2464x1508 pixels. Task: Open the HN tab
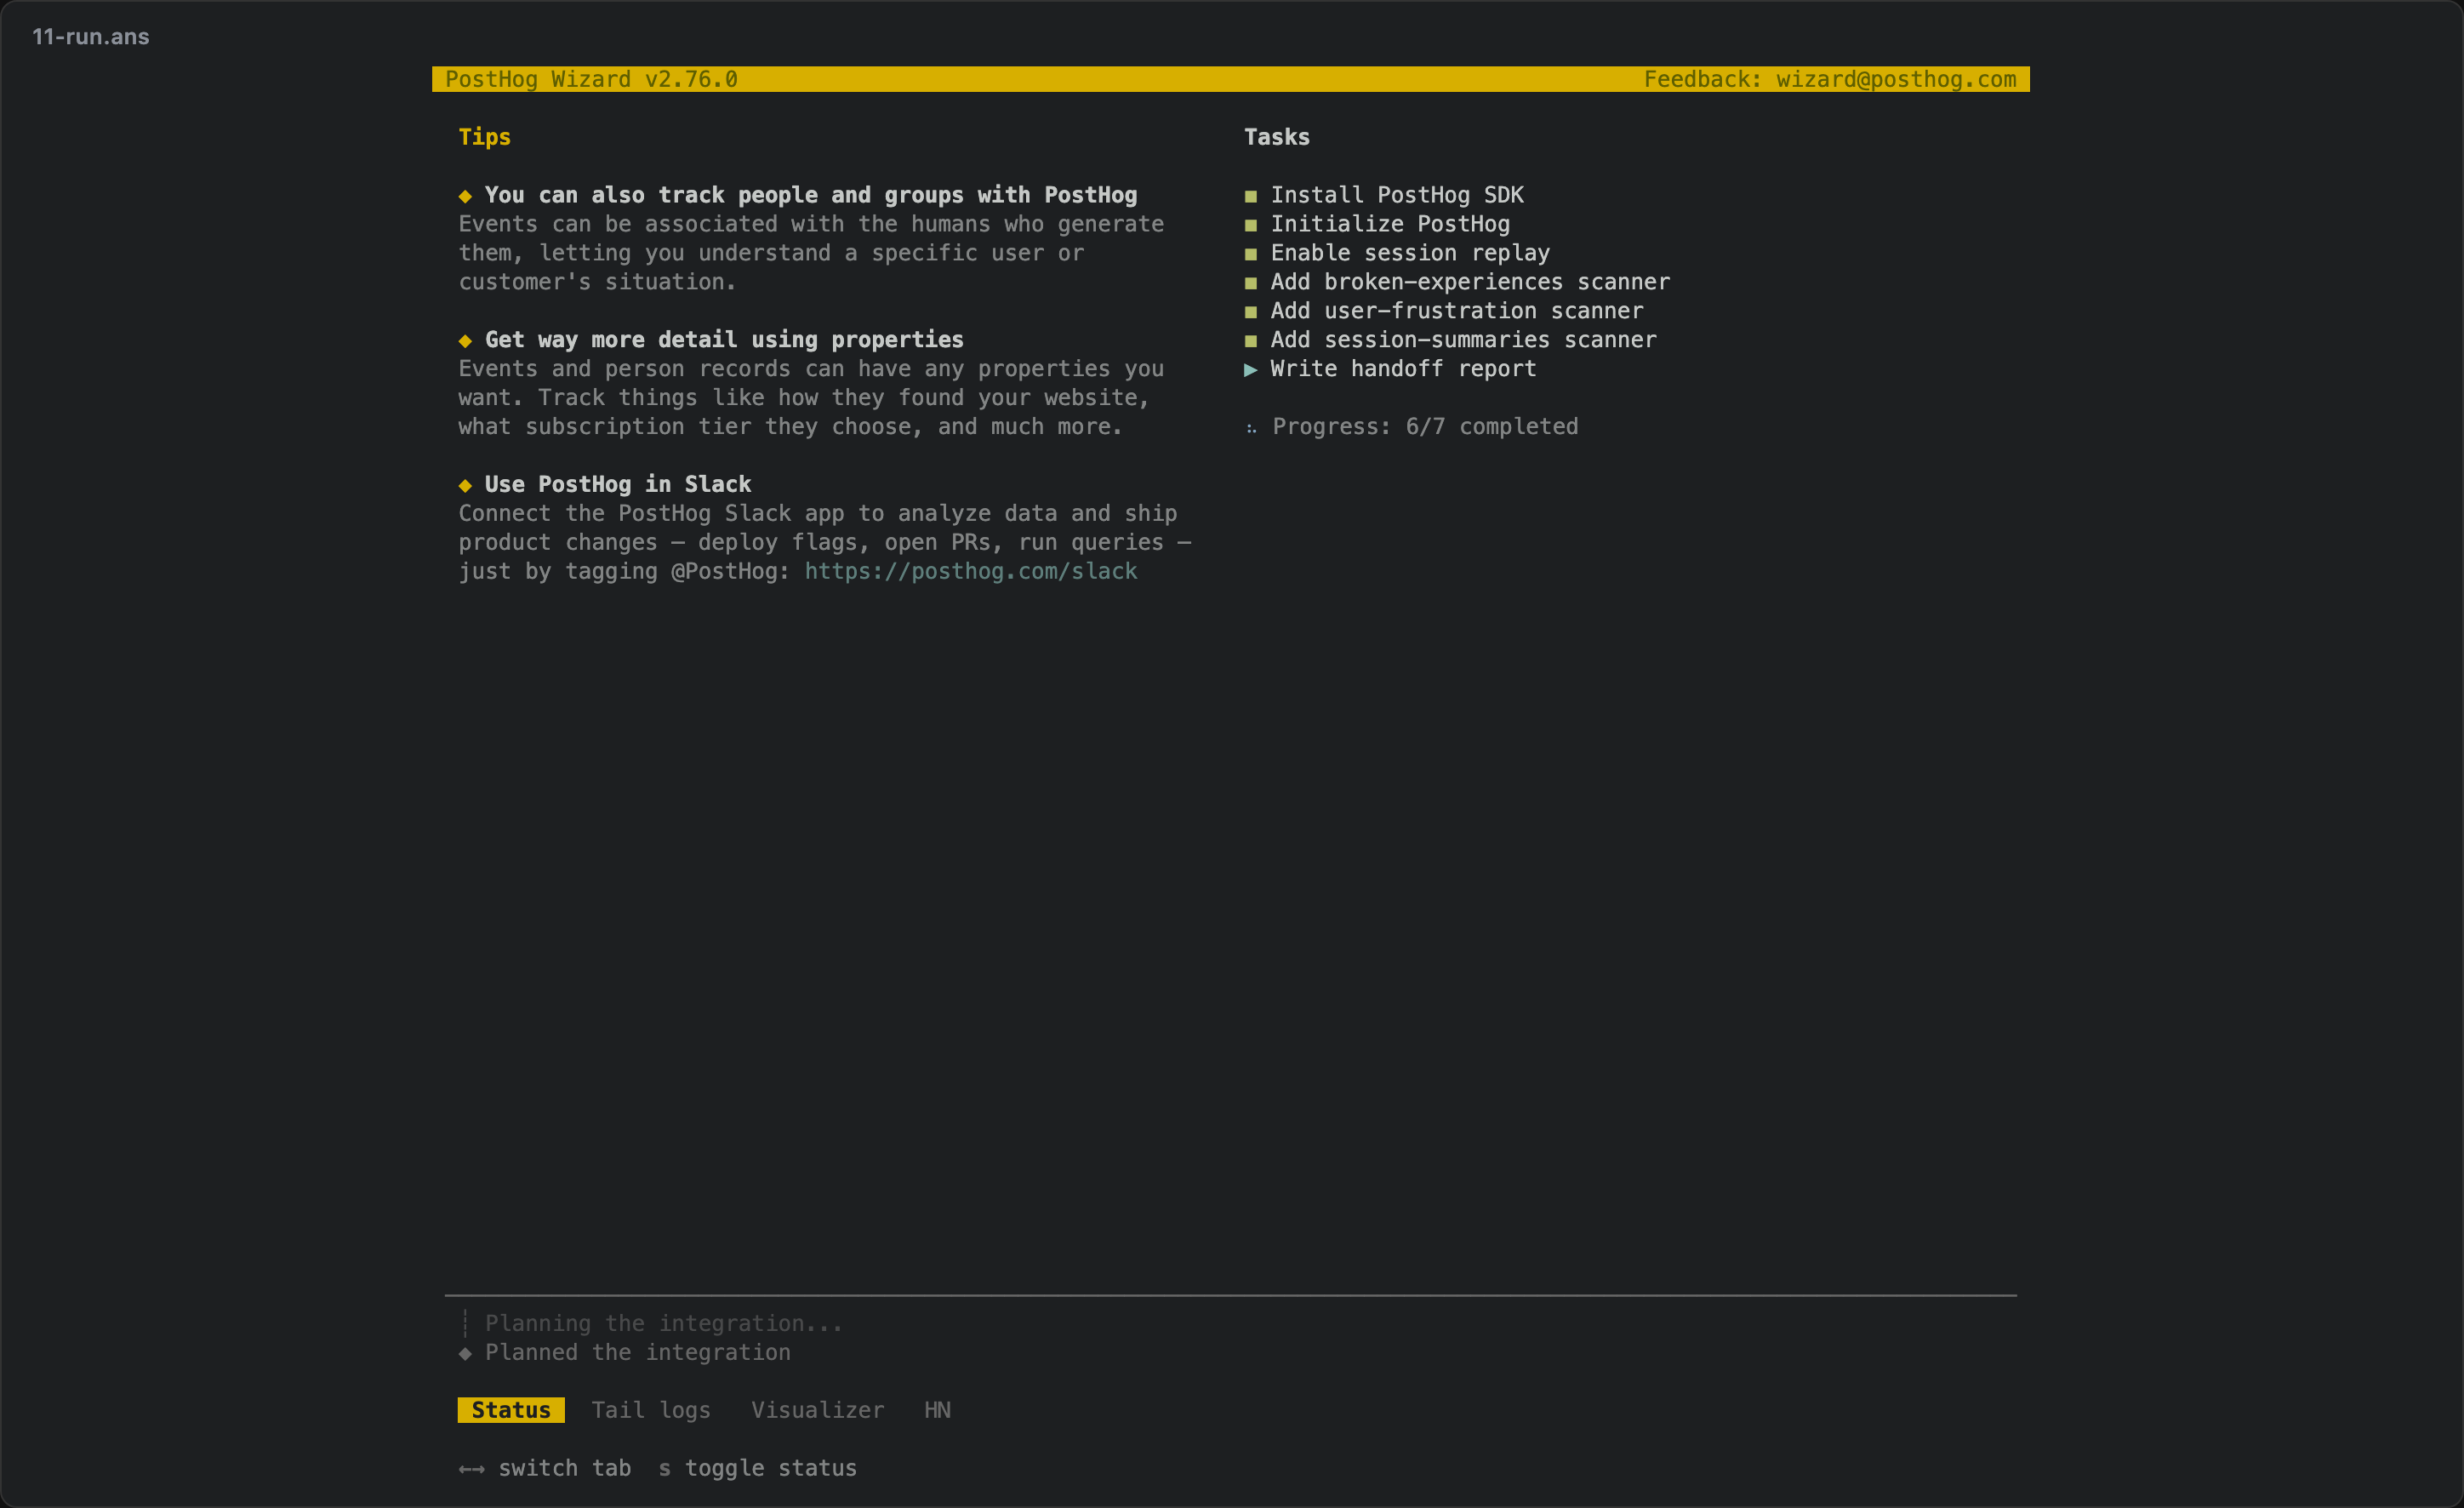pos(937,1410)
